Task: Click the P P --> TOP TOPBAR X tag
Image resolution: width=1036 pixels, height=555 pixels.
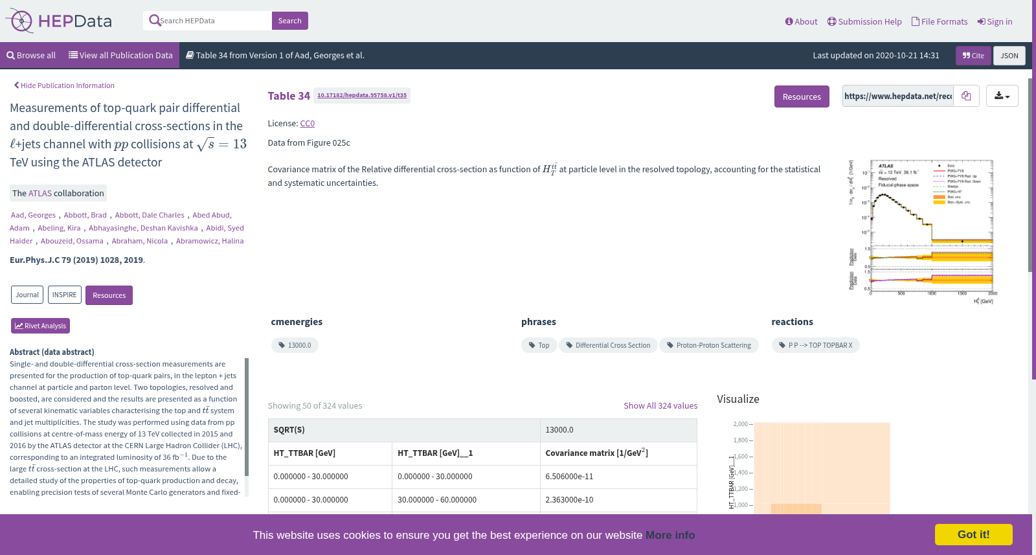Action: pos(816,345)
